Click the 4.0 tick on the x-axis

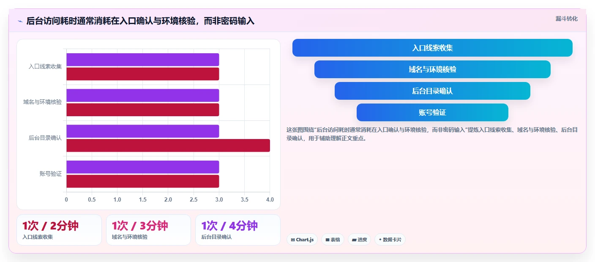pyautogui.click(x=270, y=199)
